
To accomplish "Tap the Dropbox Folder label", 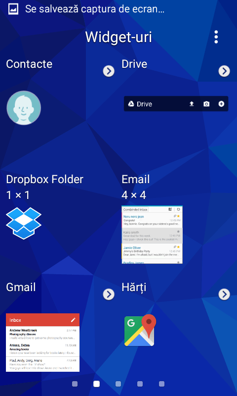I will [44, 179].
